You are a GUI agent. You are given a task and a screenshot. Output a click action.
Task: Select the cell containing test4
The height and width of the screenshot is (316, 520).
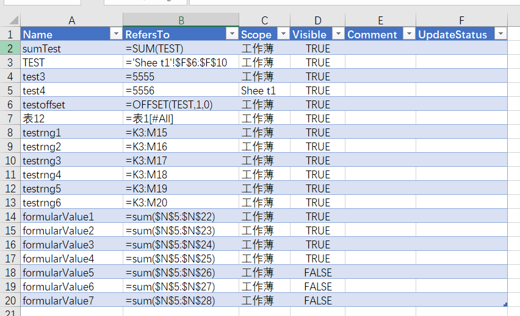(71, 90)
